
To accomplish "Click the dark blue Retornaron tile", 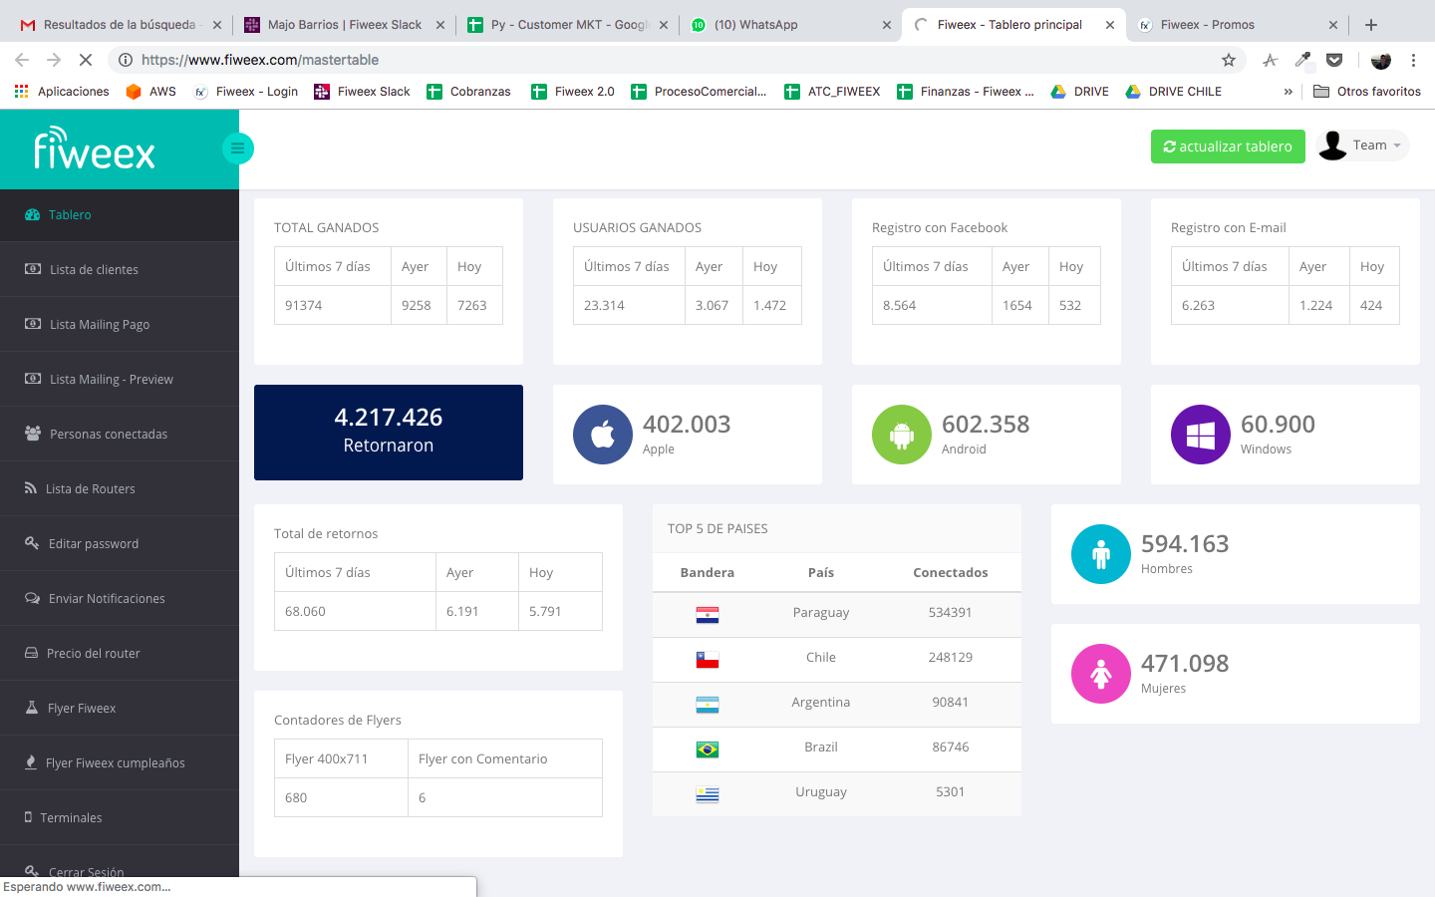I will tap(389, 433).
